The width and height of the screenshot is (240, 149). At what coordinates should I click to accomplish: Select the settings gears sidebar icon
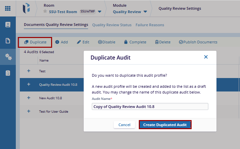[x=8, y=57]
